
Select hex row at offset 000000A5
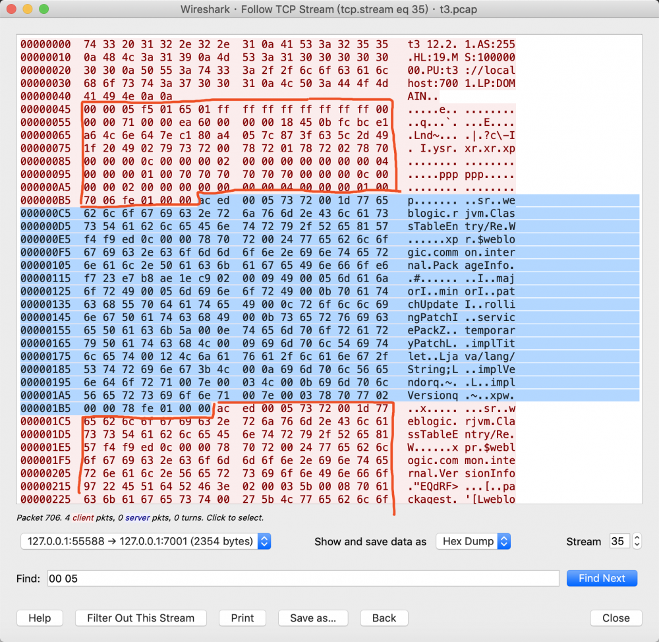click(x=268, y=187)
